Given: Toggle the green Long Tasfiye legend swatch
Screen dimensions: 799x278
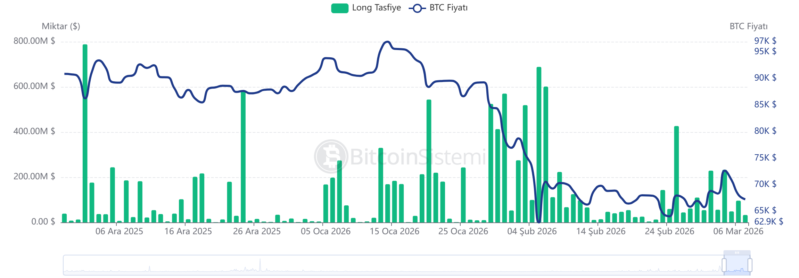Looking at the screenshot, I should click(x=339, y=8).
